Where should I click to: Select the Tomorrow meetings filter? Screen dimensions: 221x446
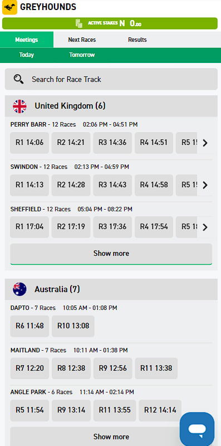(82, 55)
